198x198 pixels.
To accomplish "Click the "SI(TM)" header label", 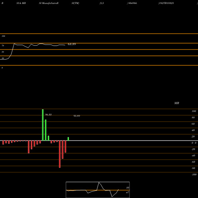I will point(75,3).
